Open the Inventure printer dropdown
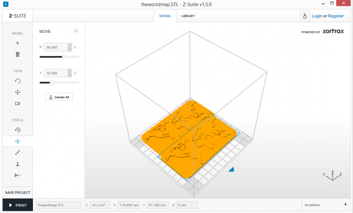The width and height of the screenshot is (353, 213). point(326,205)
